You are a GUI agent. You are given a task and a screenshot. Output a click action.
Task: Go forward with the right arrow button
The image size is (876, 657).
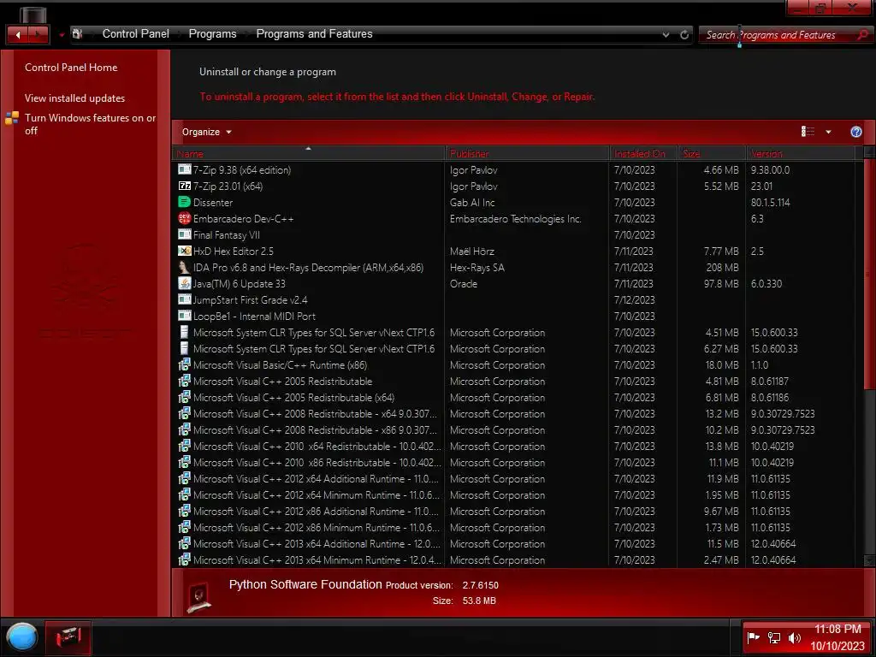[x=38, y=34]
